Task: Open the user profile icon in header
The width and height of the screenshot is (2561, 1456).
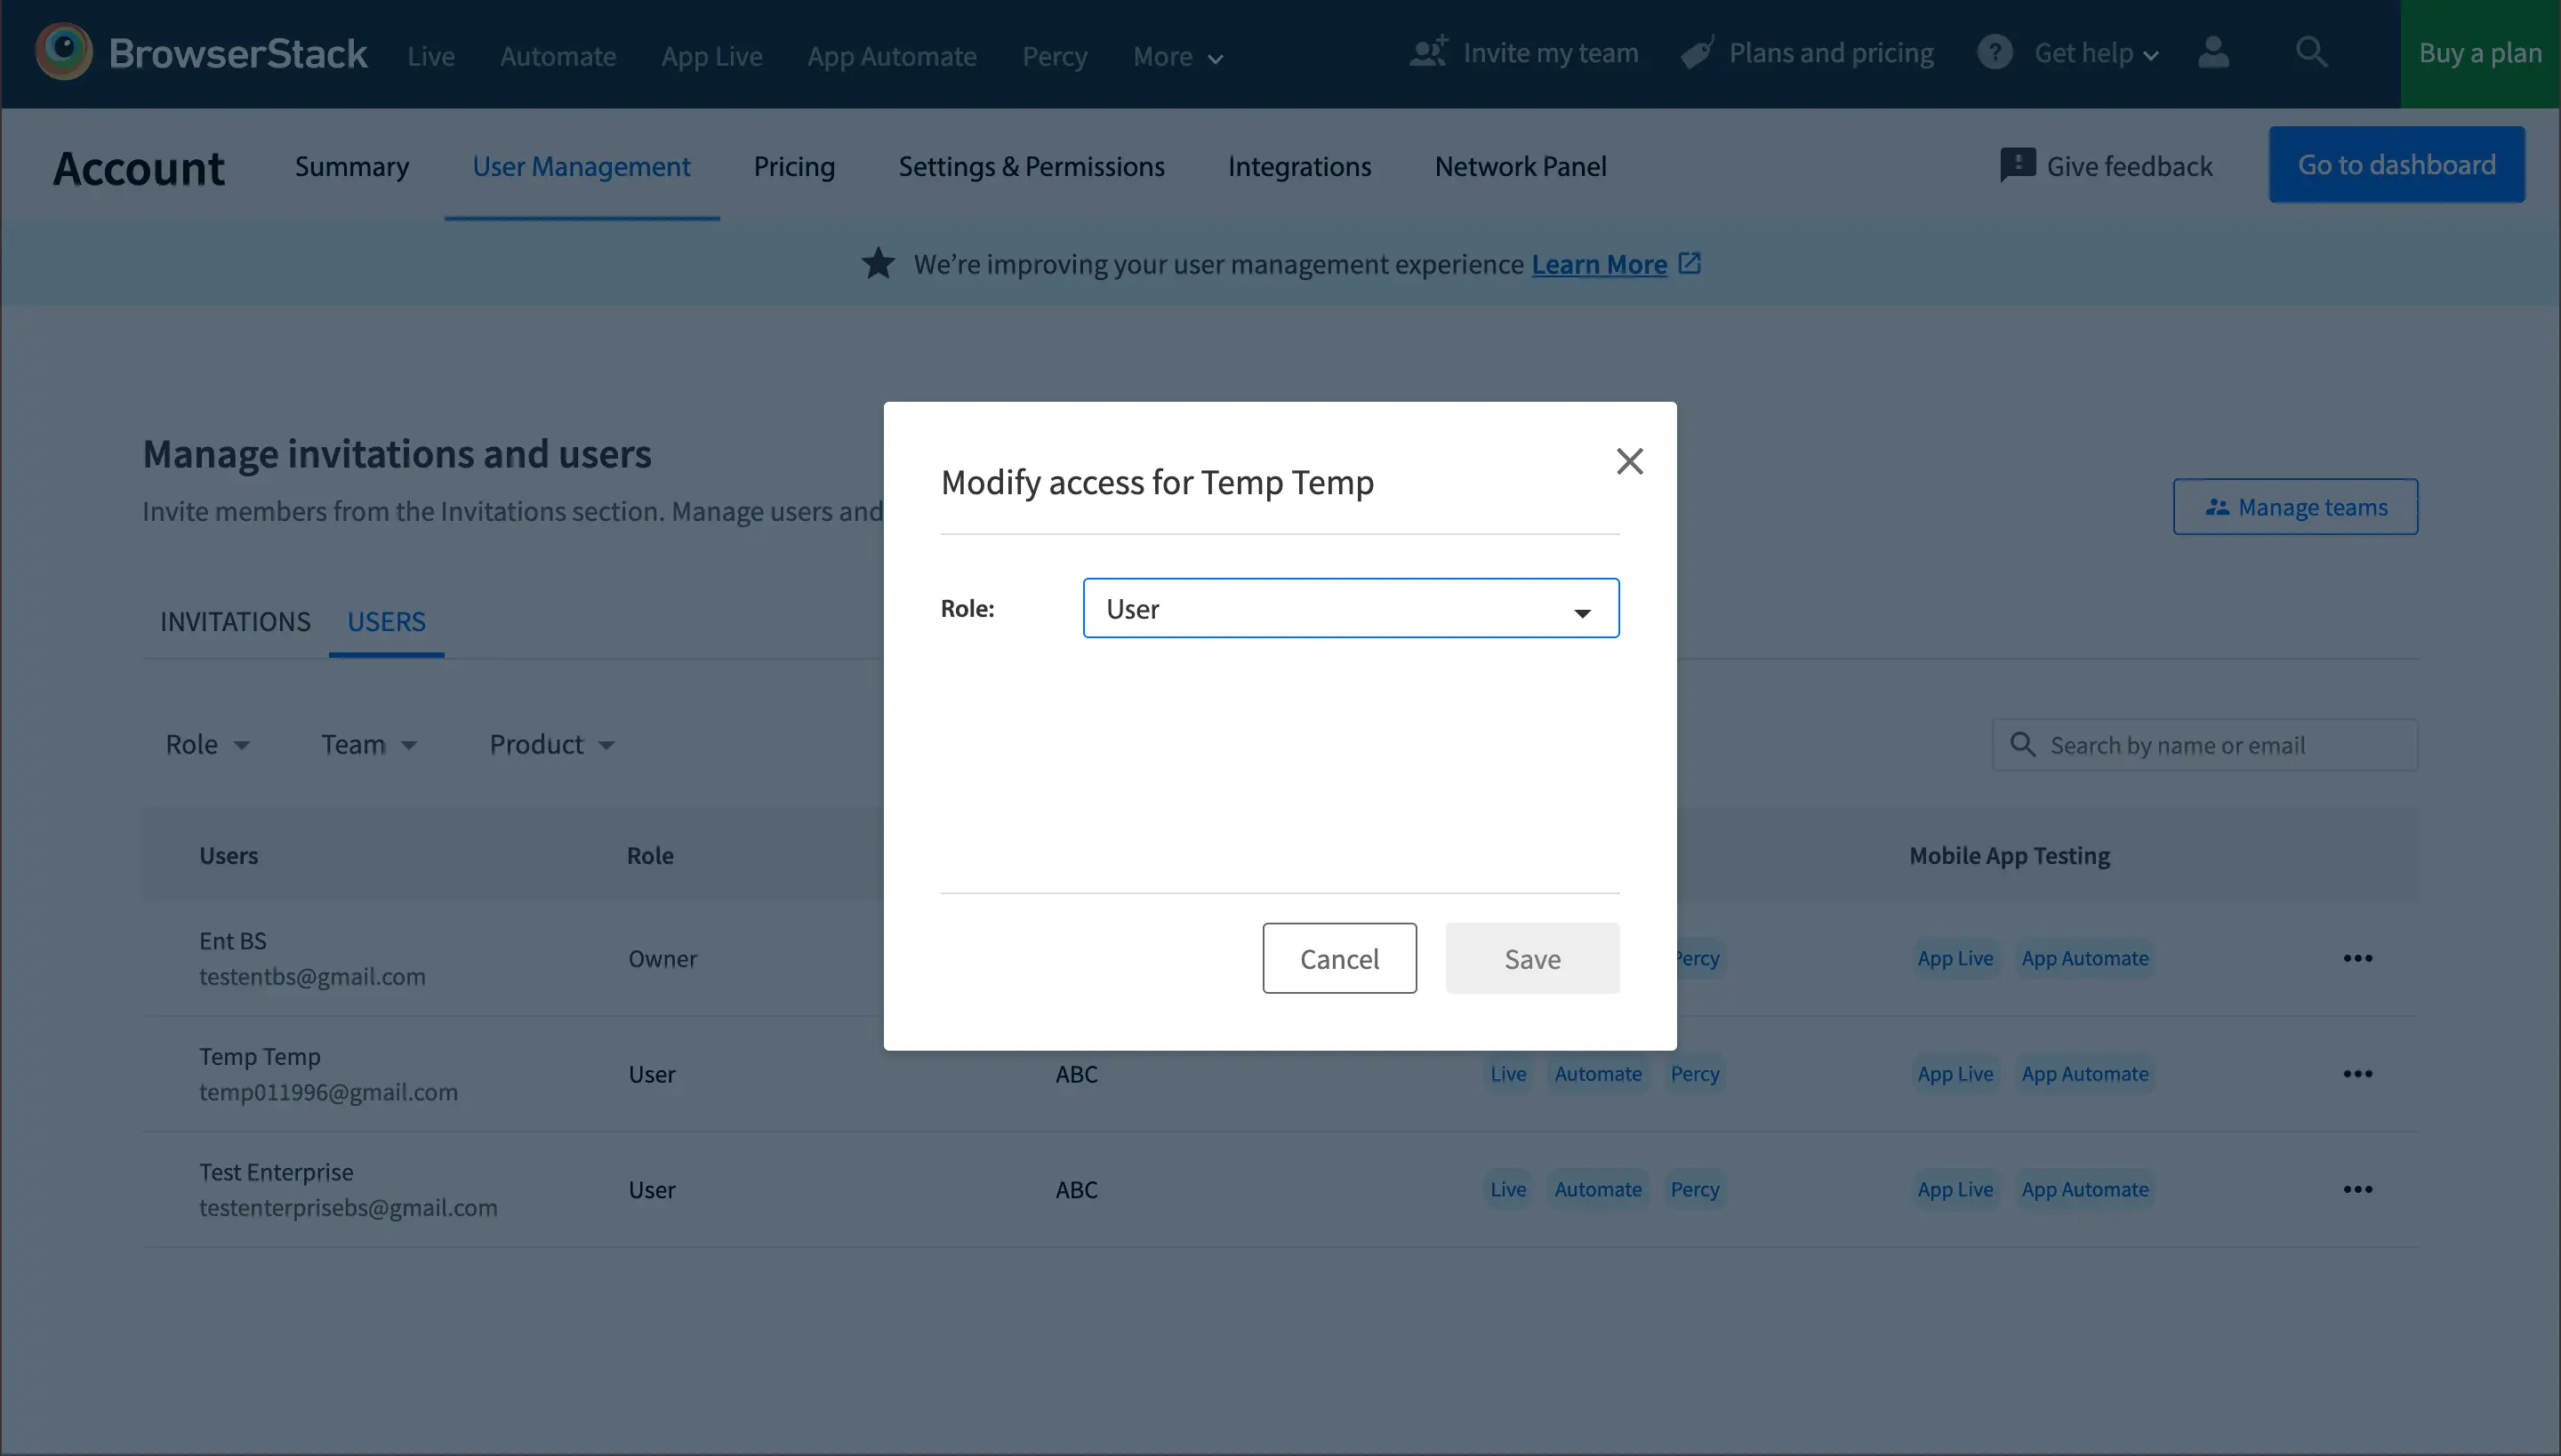Action: (x=2212, y=52)
